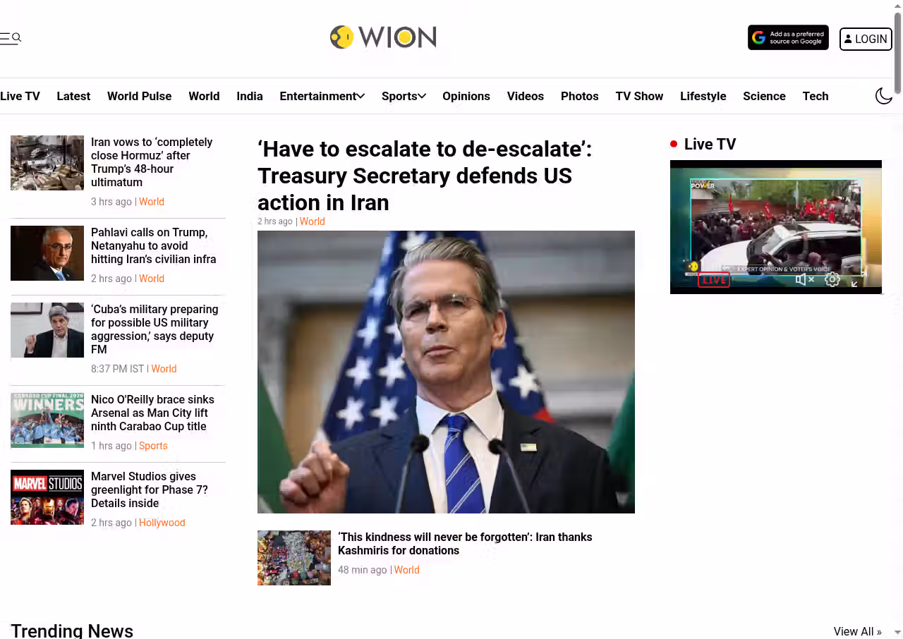The width and height of the screenshot is (903, 639).
Task: Click the page vertical scrollbar
Action: [x=897, y=319]
